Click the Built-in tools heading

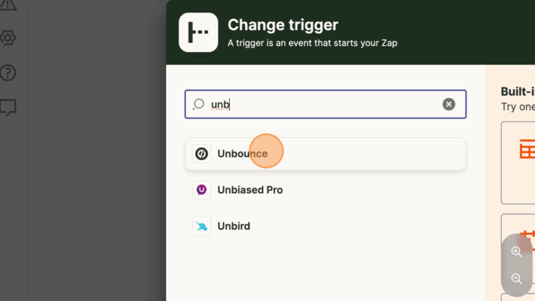tap(517, 92)
